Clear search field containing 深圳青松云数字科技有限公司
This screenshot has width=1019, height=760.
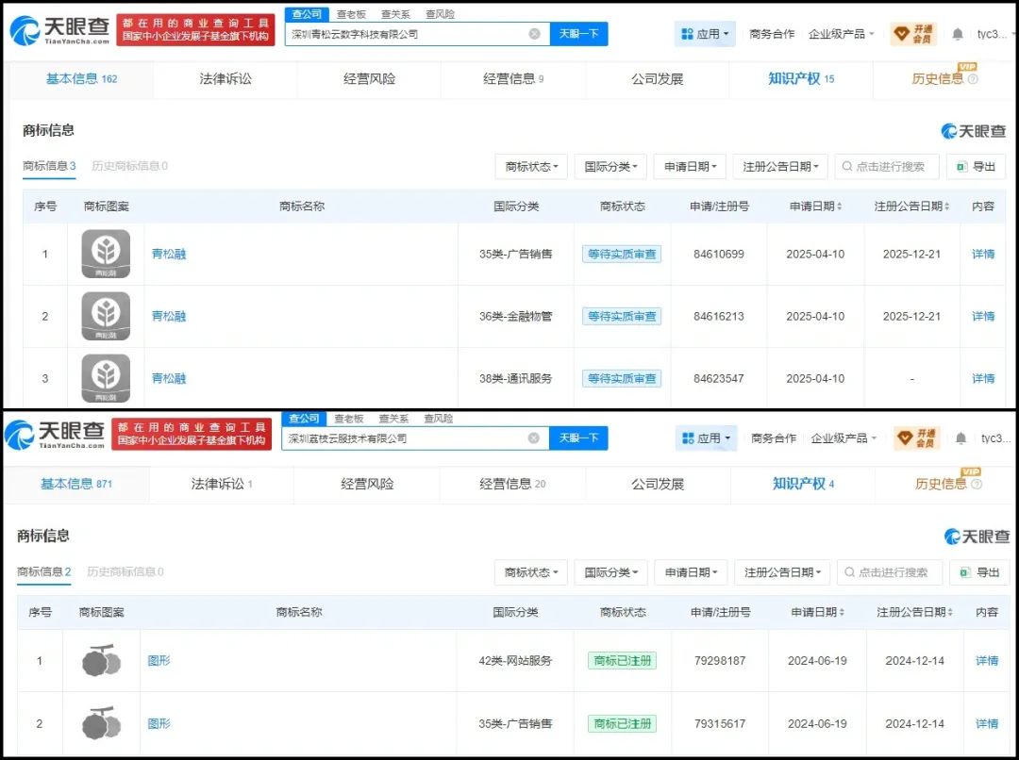534,34
